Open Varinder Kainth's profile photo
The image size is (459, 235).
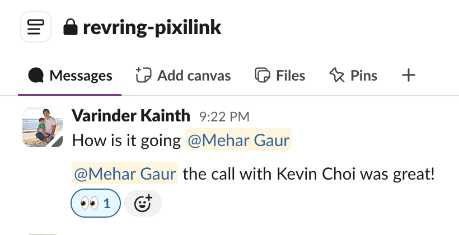[42, 127]
